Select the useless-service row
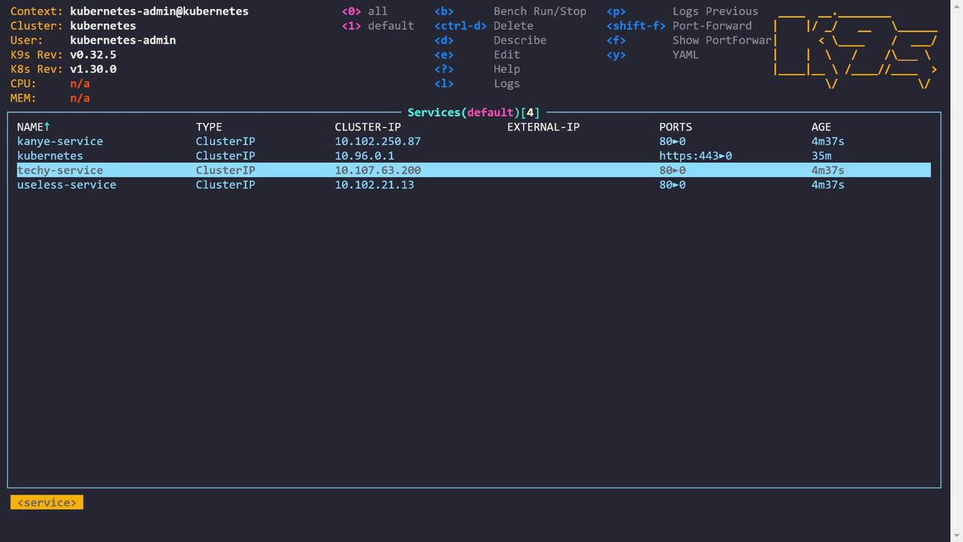This screenshot has width=963, height=542. click(66, 184)
